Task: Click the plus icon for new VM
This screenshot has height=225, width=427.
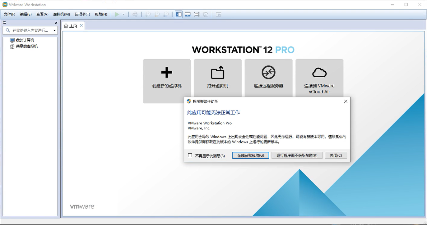Action: [x=167, y=73]
